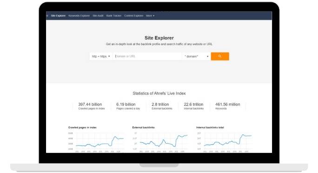Click the 397.44 billion crawled pages statistic
This screenshot has width=318, height=173.
tap(91, 106)
